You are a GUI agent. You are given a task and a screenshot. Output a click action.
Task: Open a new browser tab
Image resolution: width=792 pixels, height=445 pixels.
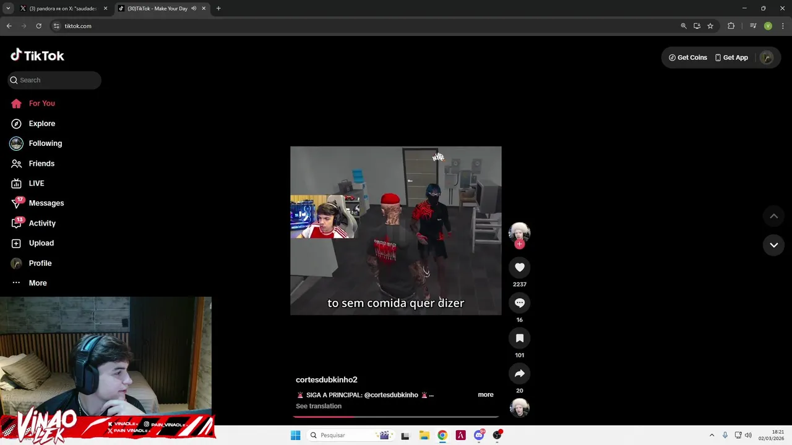(218, 9)
